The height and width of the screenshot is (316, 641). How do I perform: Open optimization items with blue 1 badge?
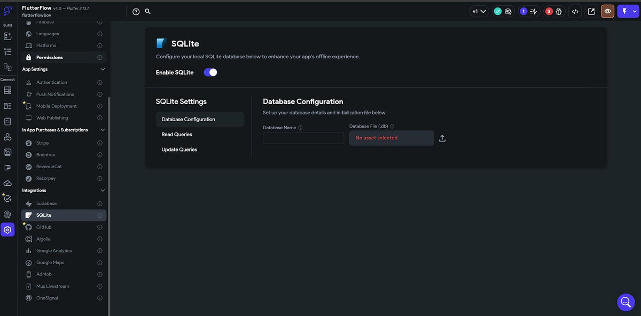click(528, 11)
